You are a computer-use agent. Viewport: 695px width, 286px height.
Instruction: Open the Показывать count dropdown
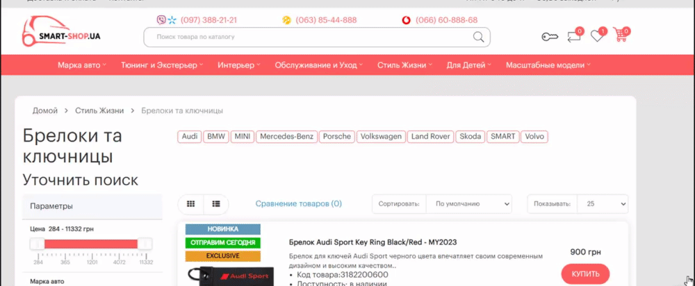coord(603,204)
